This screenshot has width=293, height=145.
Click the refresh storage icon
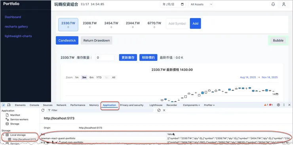click(43, 110)
